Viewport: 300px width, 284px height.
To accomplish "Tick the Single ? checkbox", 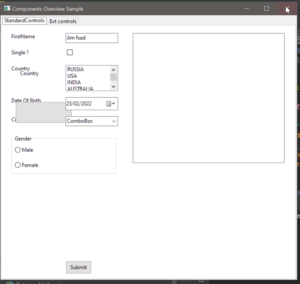I will [x=70, y=52].
